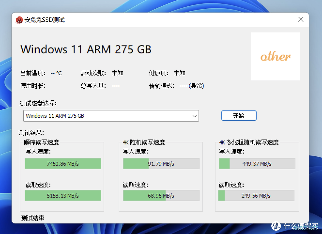The image size is (322, 234).
Task: Click the 启动次数 label
Action: 93,73
